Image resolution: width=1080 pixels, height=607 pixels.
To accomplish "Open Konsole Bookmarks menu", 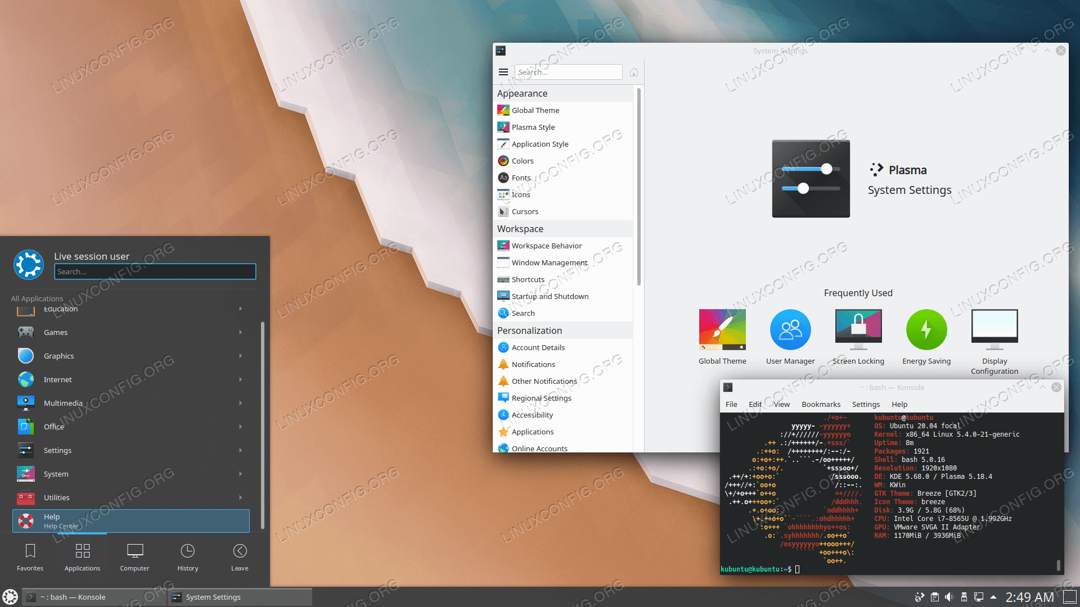I will (x=821, y=404).
